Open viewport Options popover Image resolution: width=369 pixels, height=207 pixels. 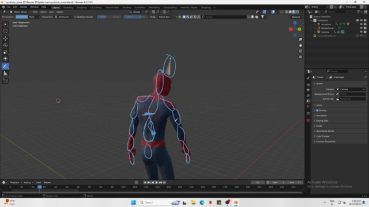(296, 17)
